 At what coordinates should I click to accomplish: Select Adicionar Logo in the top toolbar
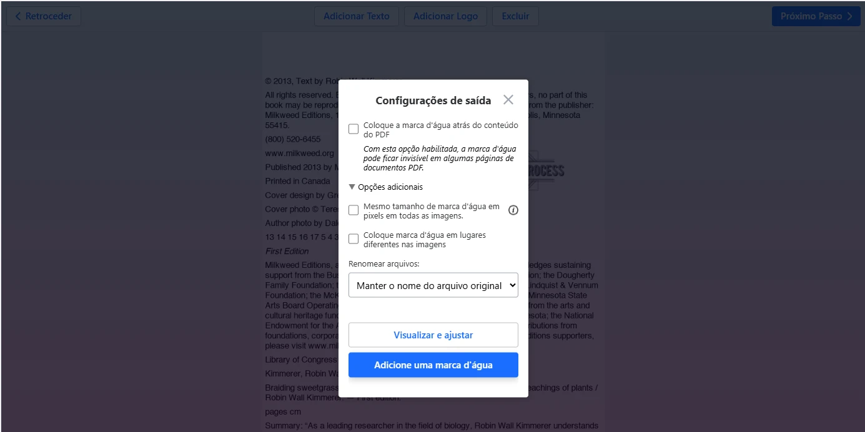tap(445, 16)
